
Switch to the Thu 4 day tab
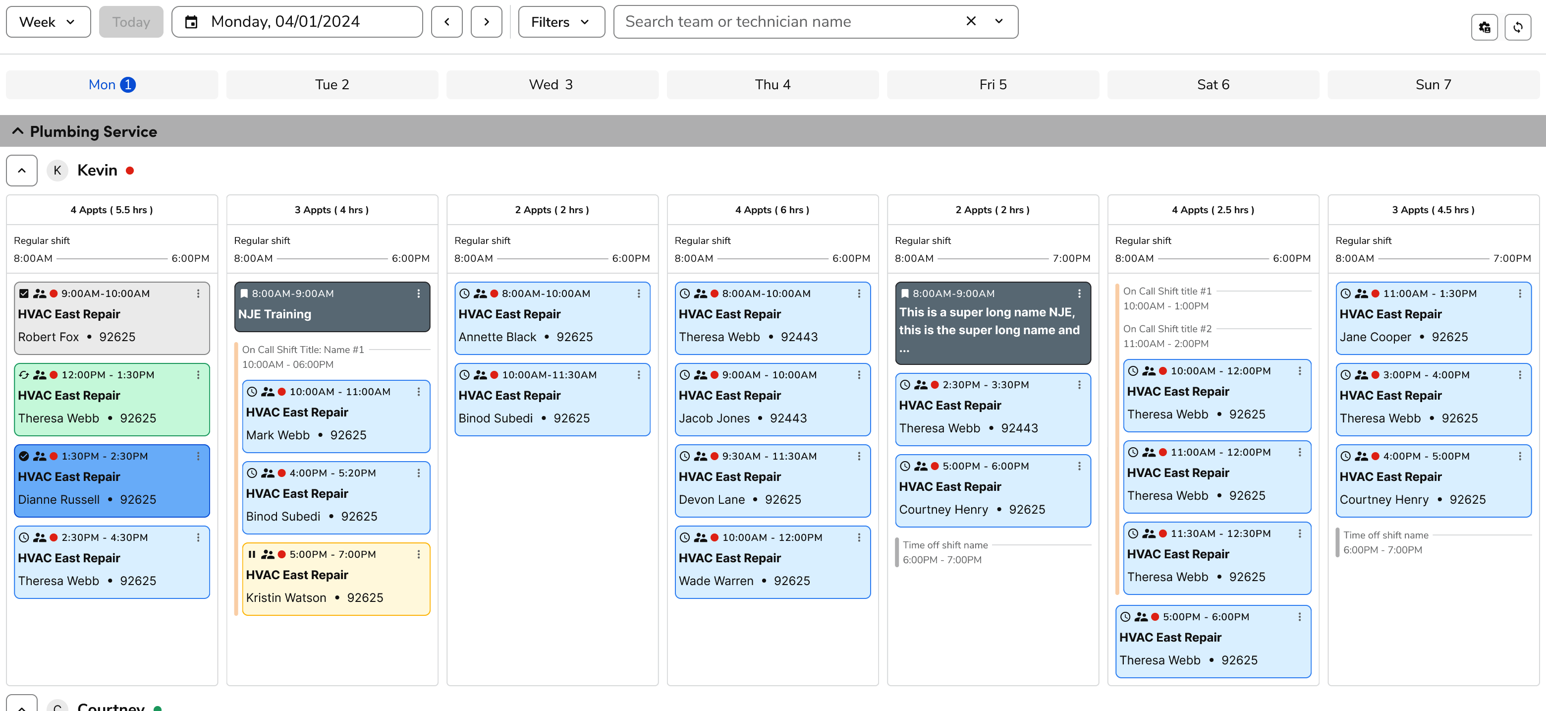[x=772, y=85]
